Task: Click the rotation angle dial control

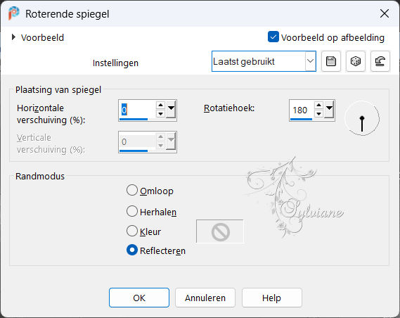Action: [x=362, y=118]
